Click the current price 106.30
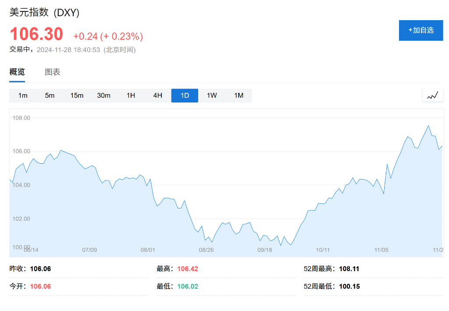This screenshot has height=311, width=449. click(36, 34)
